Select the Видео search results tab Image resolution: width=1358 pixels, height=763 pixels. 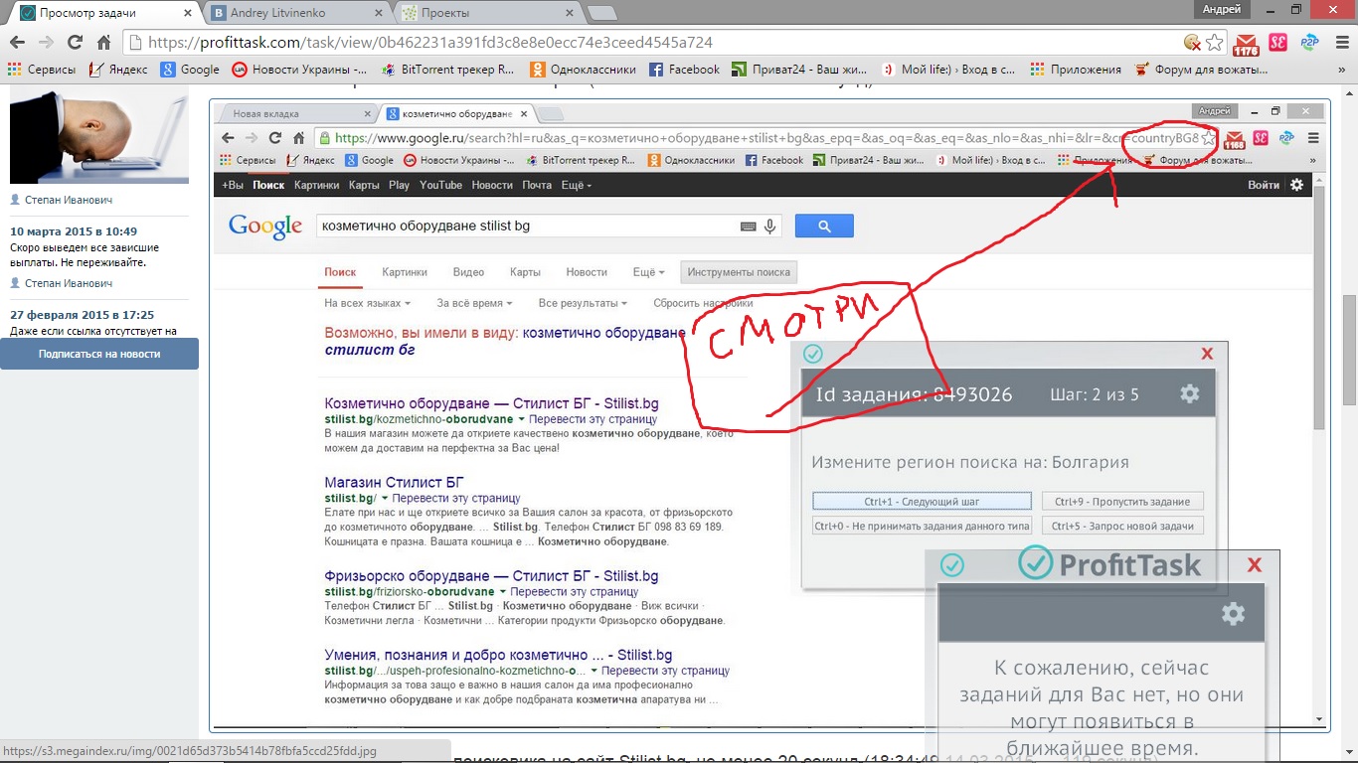click(x=468, y=272)
